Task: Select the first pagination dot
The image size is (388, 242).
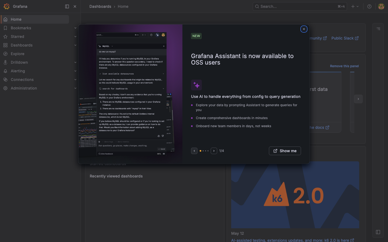Action: 200,151
